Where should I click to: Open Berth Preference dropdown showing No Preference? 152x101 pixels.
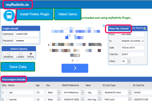[73, 92]
